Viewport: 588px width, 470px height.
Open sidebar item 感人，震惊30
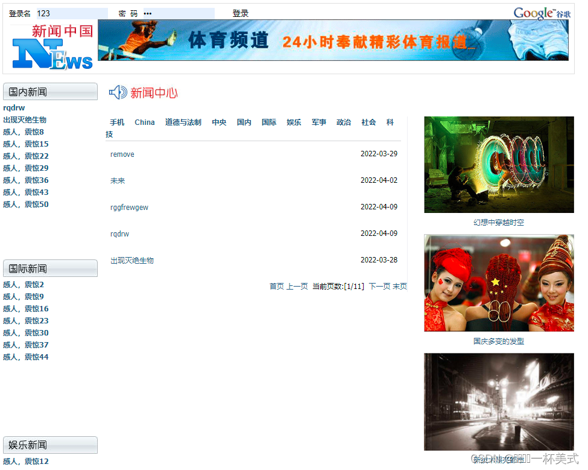pos(26,333)
